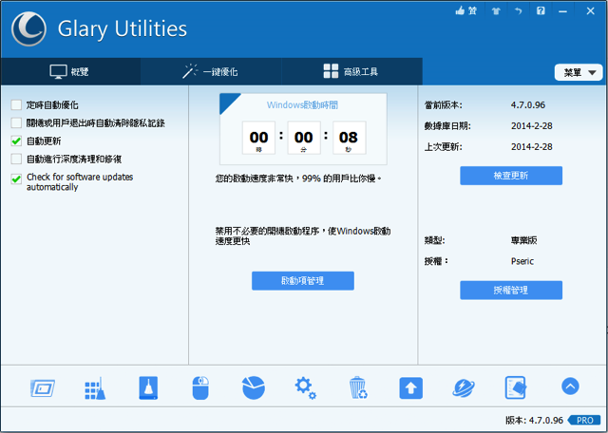Open help via the question mark icon
Image resolution: width=608 pixels, height=433 pixels.
click(x=541, y=10)
